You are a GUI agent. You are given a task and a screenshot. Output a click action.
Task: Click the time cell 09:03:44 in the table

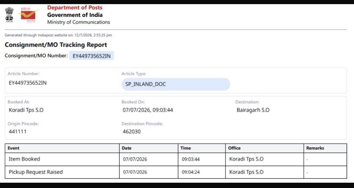[202, 159]
